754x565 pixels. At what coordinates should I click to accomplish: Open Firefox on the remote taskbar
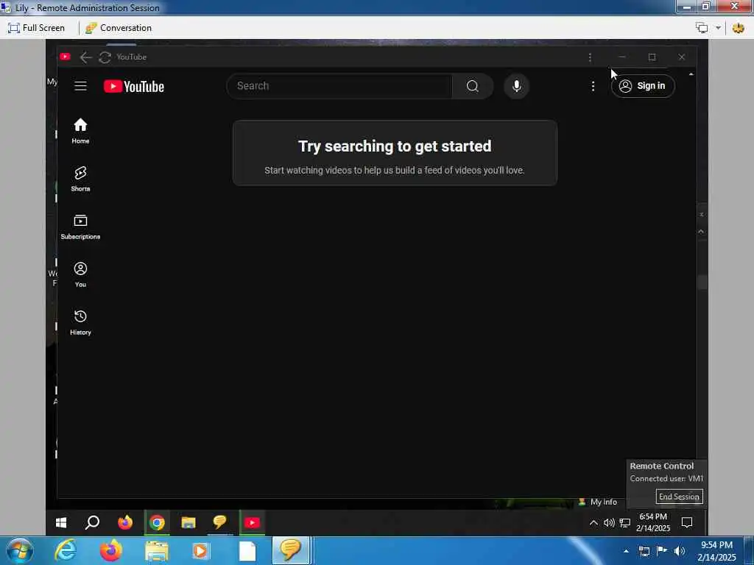pos(125,522)
